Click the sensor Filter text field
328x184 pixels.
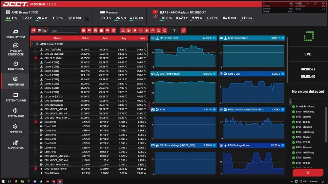(64, 31)
